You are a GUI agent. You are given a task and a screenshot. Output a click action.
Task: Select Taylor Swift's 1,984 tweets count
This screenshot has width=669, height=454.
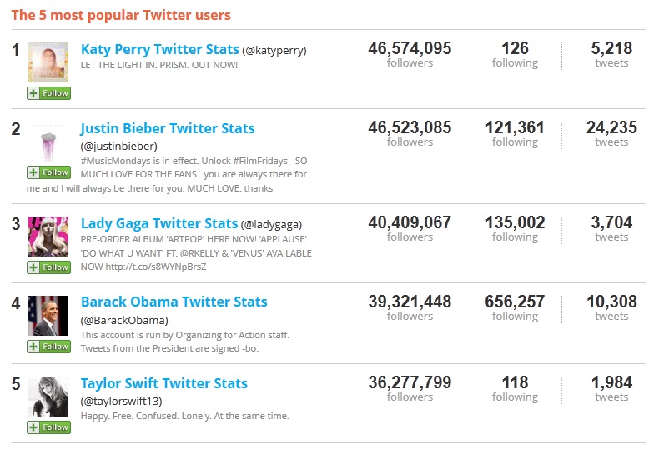tap(611, 382)
